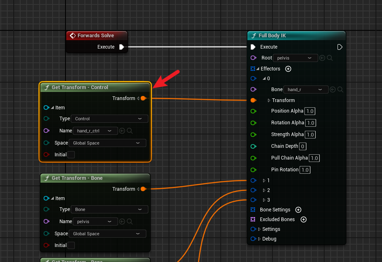Select Get Transform - Bone node with pelvis
This screenshot has width=382, height=262.
[x=95, y=178]
